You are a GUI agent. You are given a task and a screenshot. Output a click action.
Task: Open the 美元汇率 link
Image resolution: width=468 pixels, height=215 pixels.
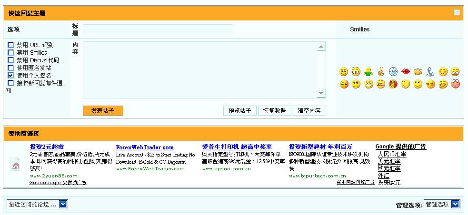click(389, 161)
